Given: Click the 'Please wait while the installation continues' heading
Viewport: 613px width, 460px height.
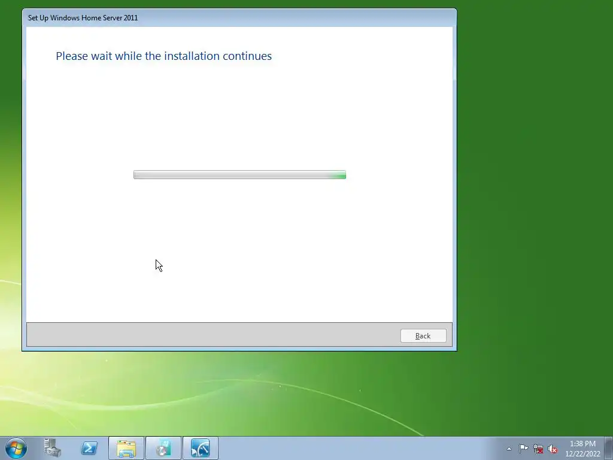Looking at the screenshot, I should pos(164,56).
